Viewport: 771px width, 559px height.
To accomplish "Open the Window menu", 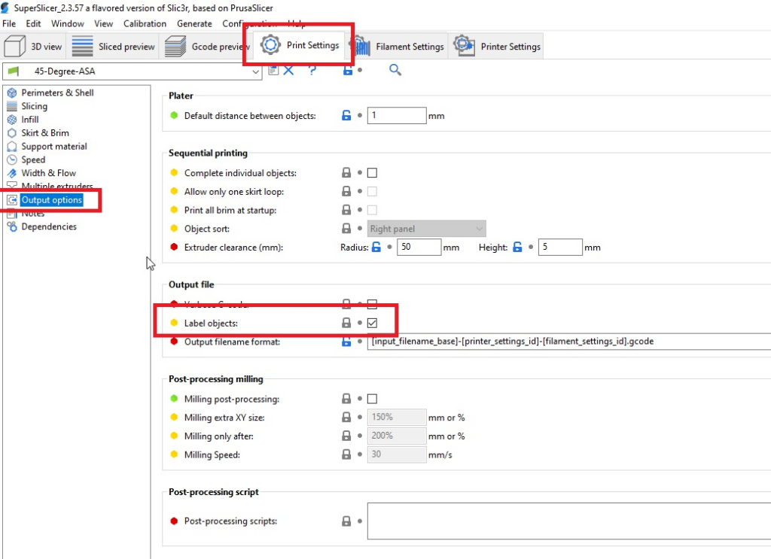I will 67,23.
